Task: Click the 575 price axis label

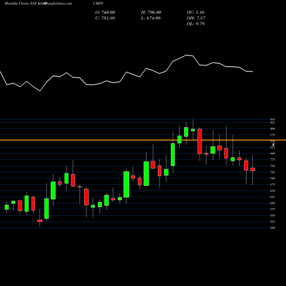Action: click(272, 209)
